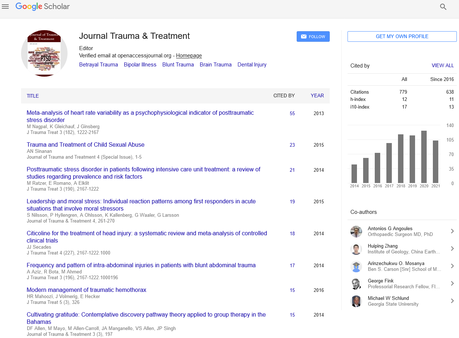The width and height of the screenshot is (459, 338).
Task: Open the hamburger menu icon
Action: [5, 7]
